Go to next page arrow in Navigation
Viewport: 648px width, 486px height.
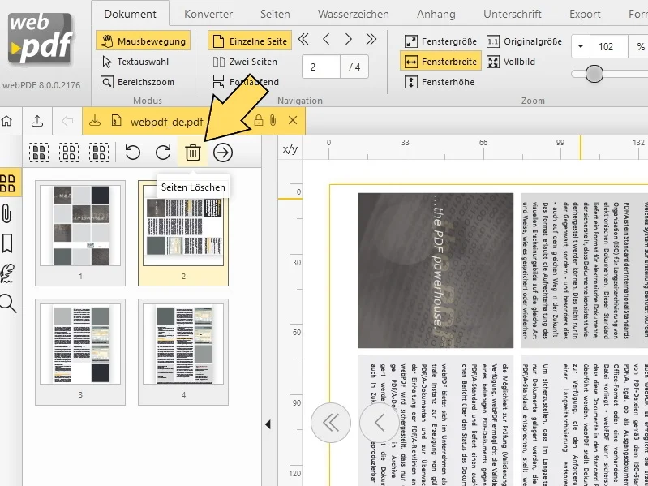(349, 40)
